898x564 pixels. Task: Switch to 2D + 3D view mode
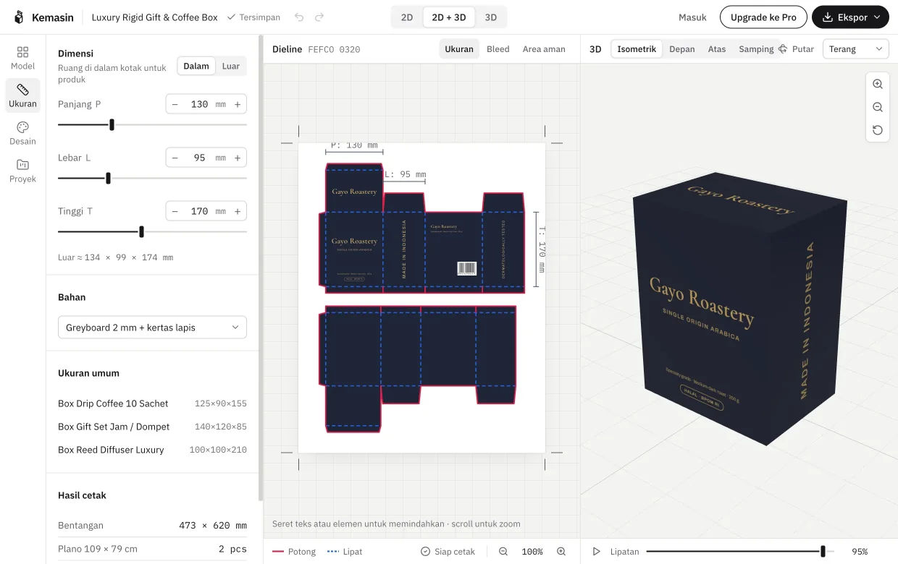click(449, 17)
